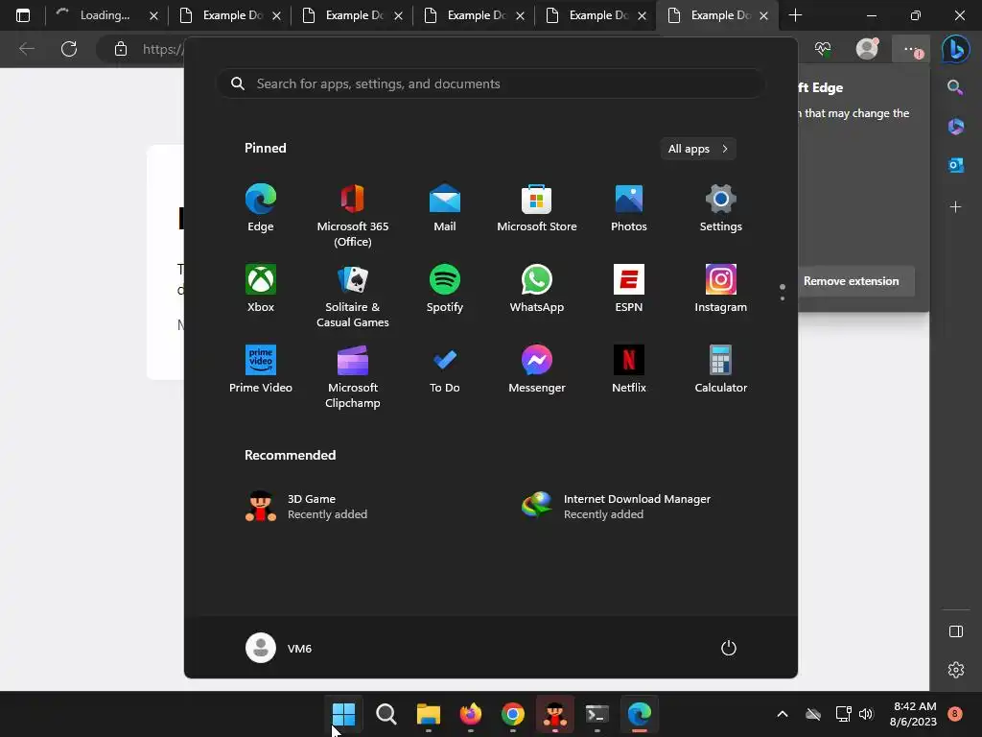Open the Edge pinned app

[x=261, y=208]
